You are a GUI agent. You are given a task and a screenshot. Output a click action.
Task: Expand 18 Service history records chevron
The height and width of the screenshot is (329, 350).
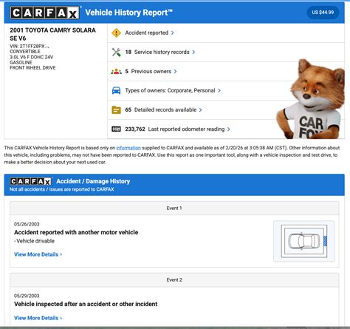tap(193, 52)
